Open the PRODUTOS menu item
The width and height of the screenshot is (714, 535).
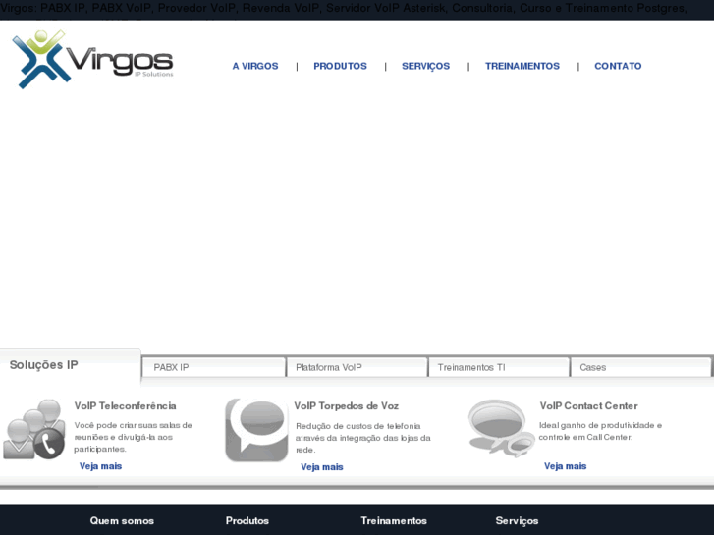(x=340, y=66)
